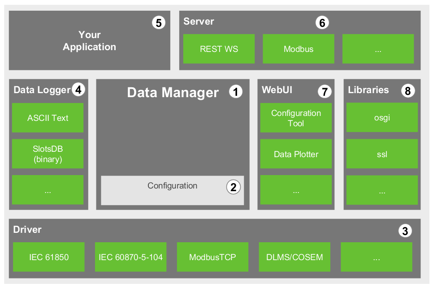Click the number 4 badge beside Data Logger
This screenshot has height=287, width=433.
pos(78,90)
